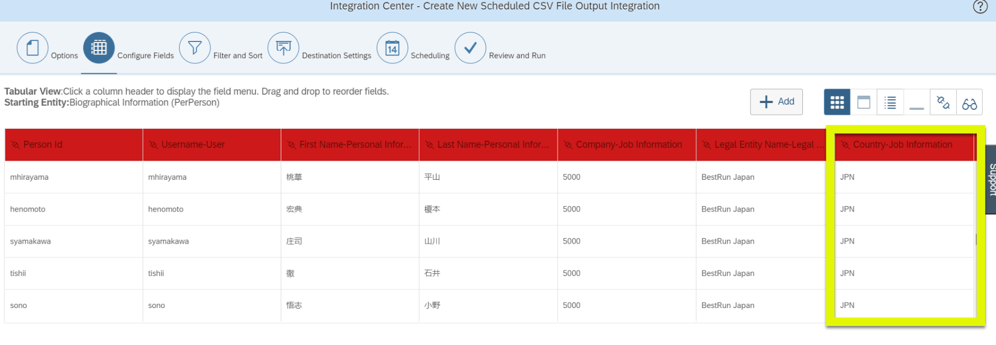This screenshot has width=996, height=345.
Task: Click the last name cell 榎本
Action: point(432,209)
